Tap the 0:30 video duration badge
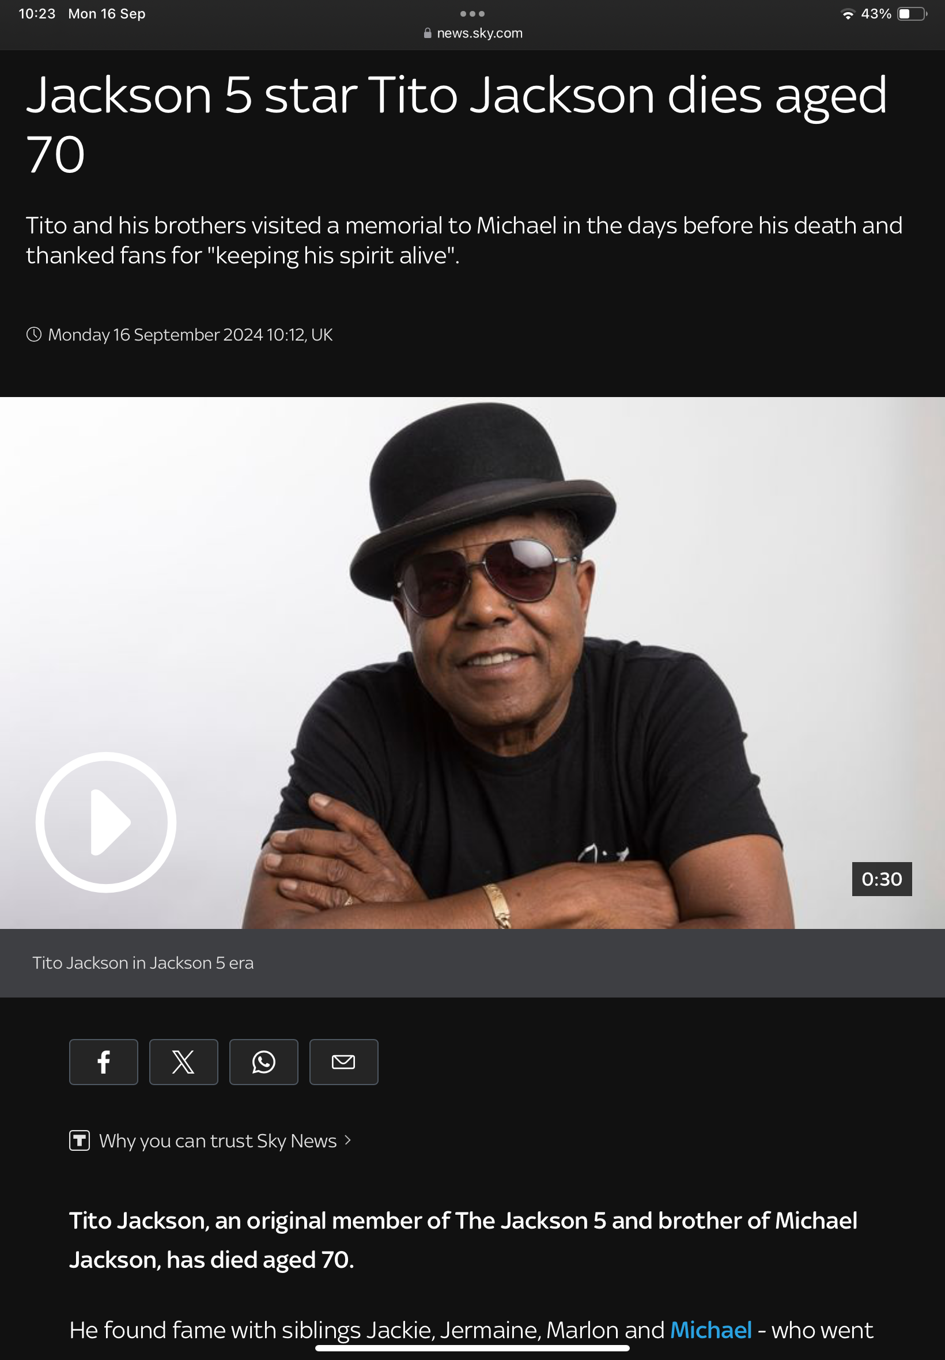This screenshot has width=945, height=1360. (882, 879)
